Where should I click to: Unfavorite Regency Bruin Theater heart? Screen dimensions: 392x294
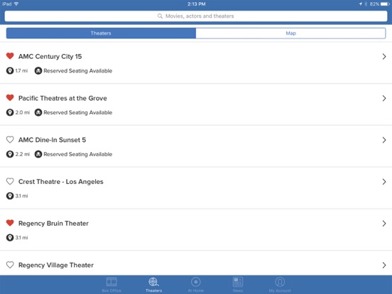tap(10, 223)
